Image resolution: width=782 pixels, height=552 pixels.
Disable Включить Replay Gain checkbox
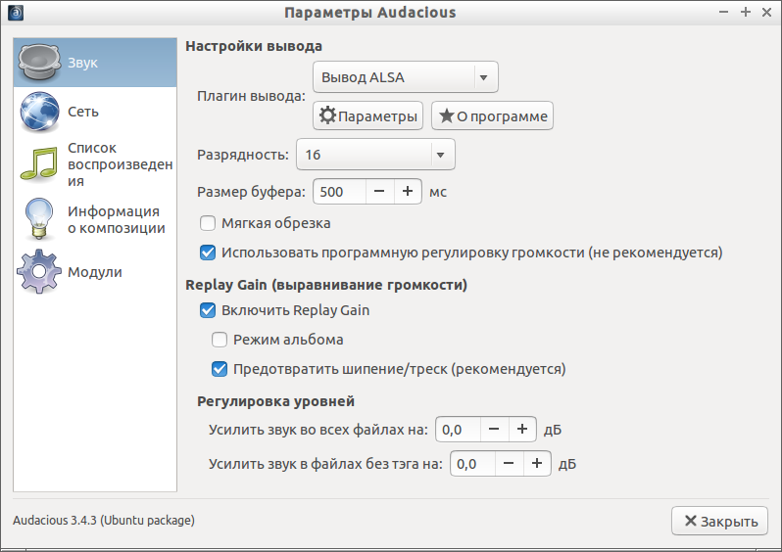(208, 310)
